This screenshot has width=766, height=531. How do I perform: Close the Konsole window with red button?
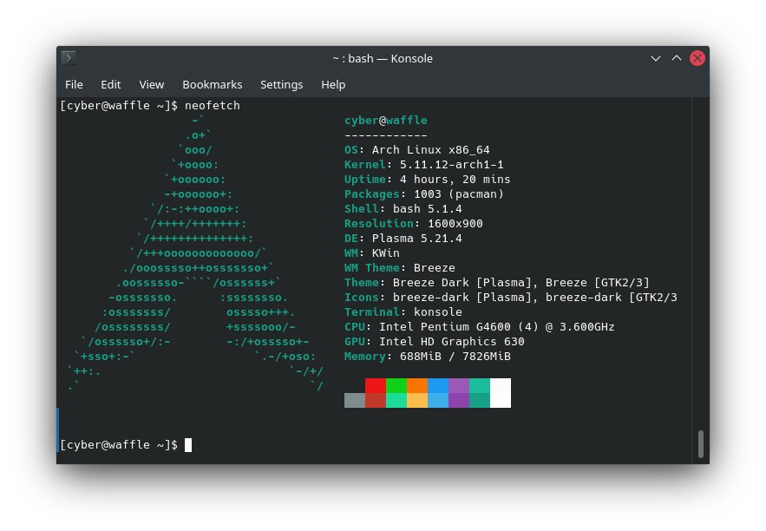[697, 59]
